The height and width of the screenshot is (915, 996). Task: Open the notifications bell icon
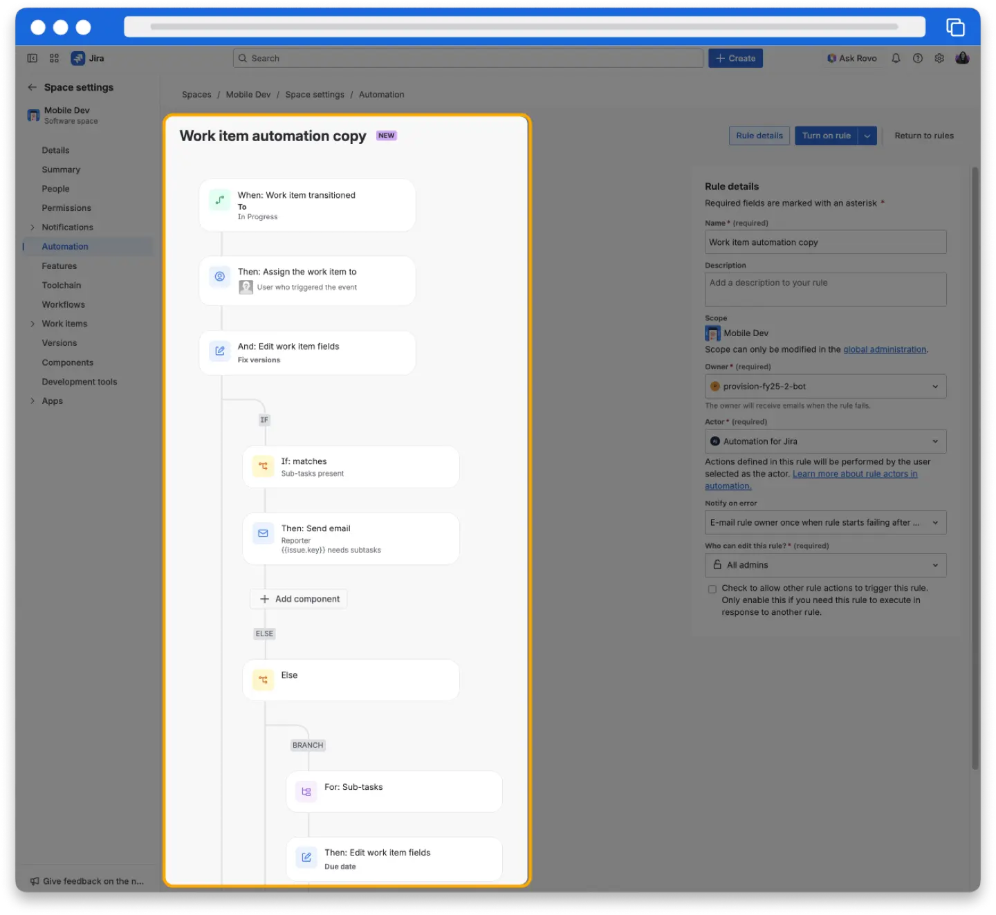pyautogui.click(x=896, y=58)
